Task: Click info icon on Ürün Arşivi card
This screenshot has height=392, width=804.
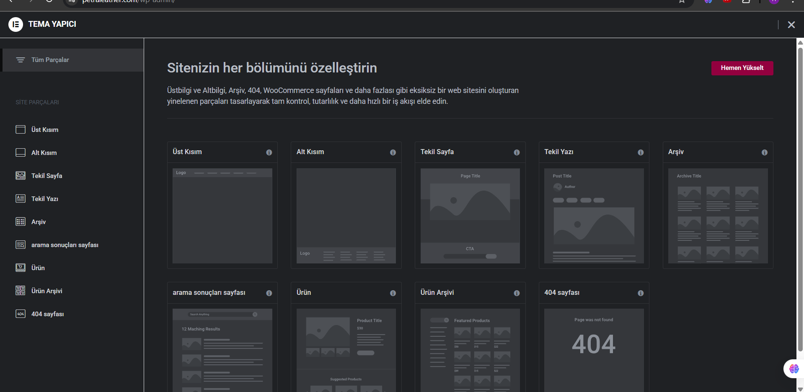Action: (x=517, y=293)
